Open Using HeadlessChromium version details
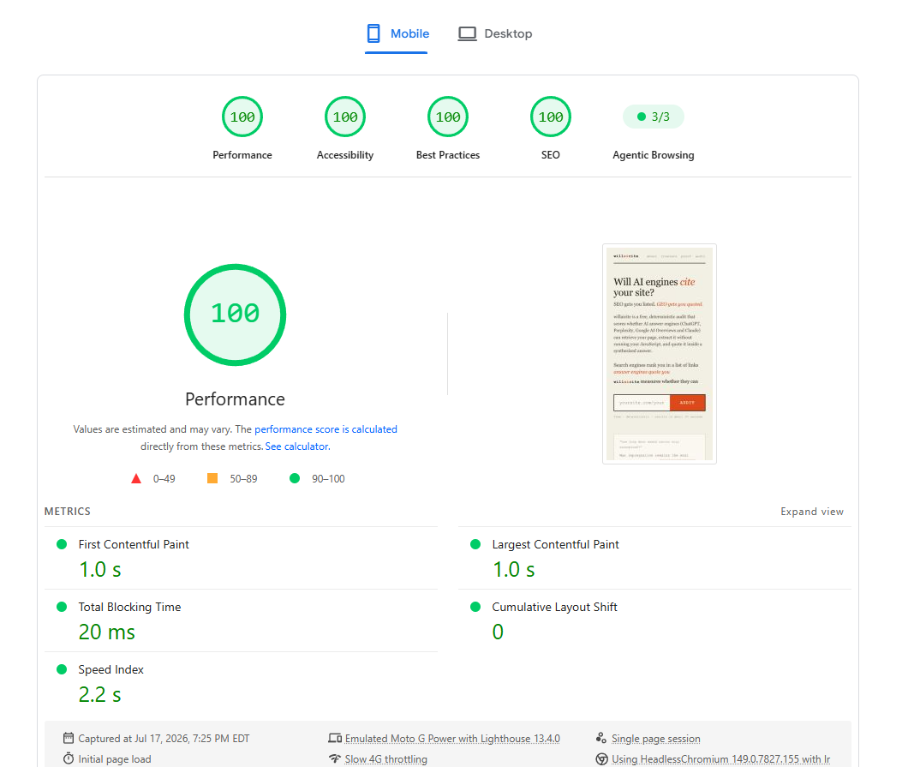This screenshot has height=767, width=908. 721,759
